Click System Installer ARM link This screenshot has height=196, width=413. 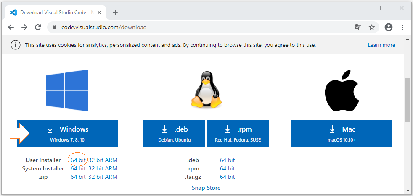(x=111, y=168)
